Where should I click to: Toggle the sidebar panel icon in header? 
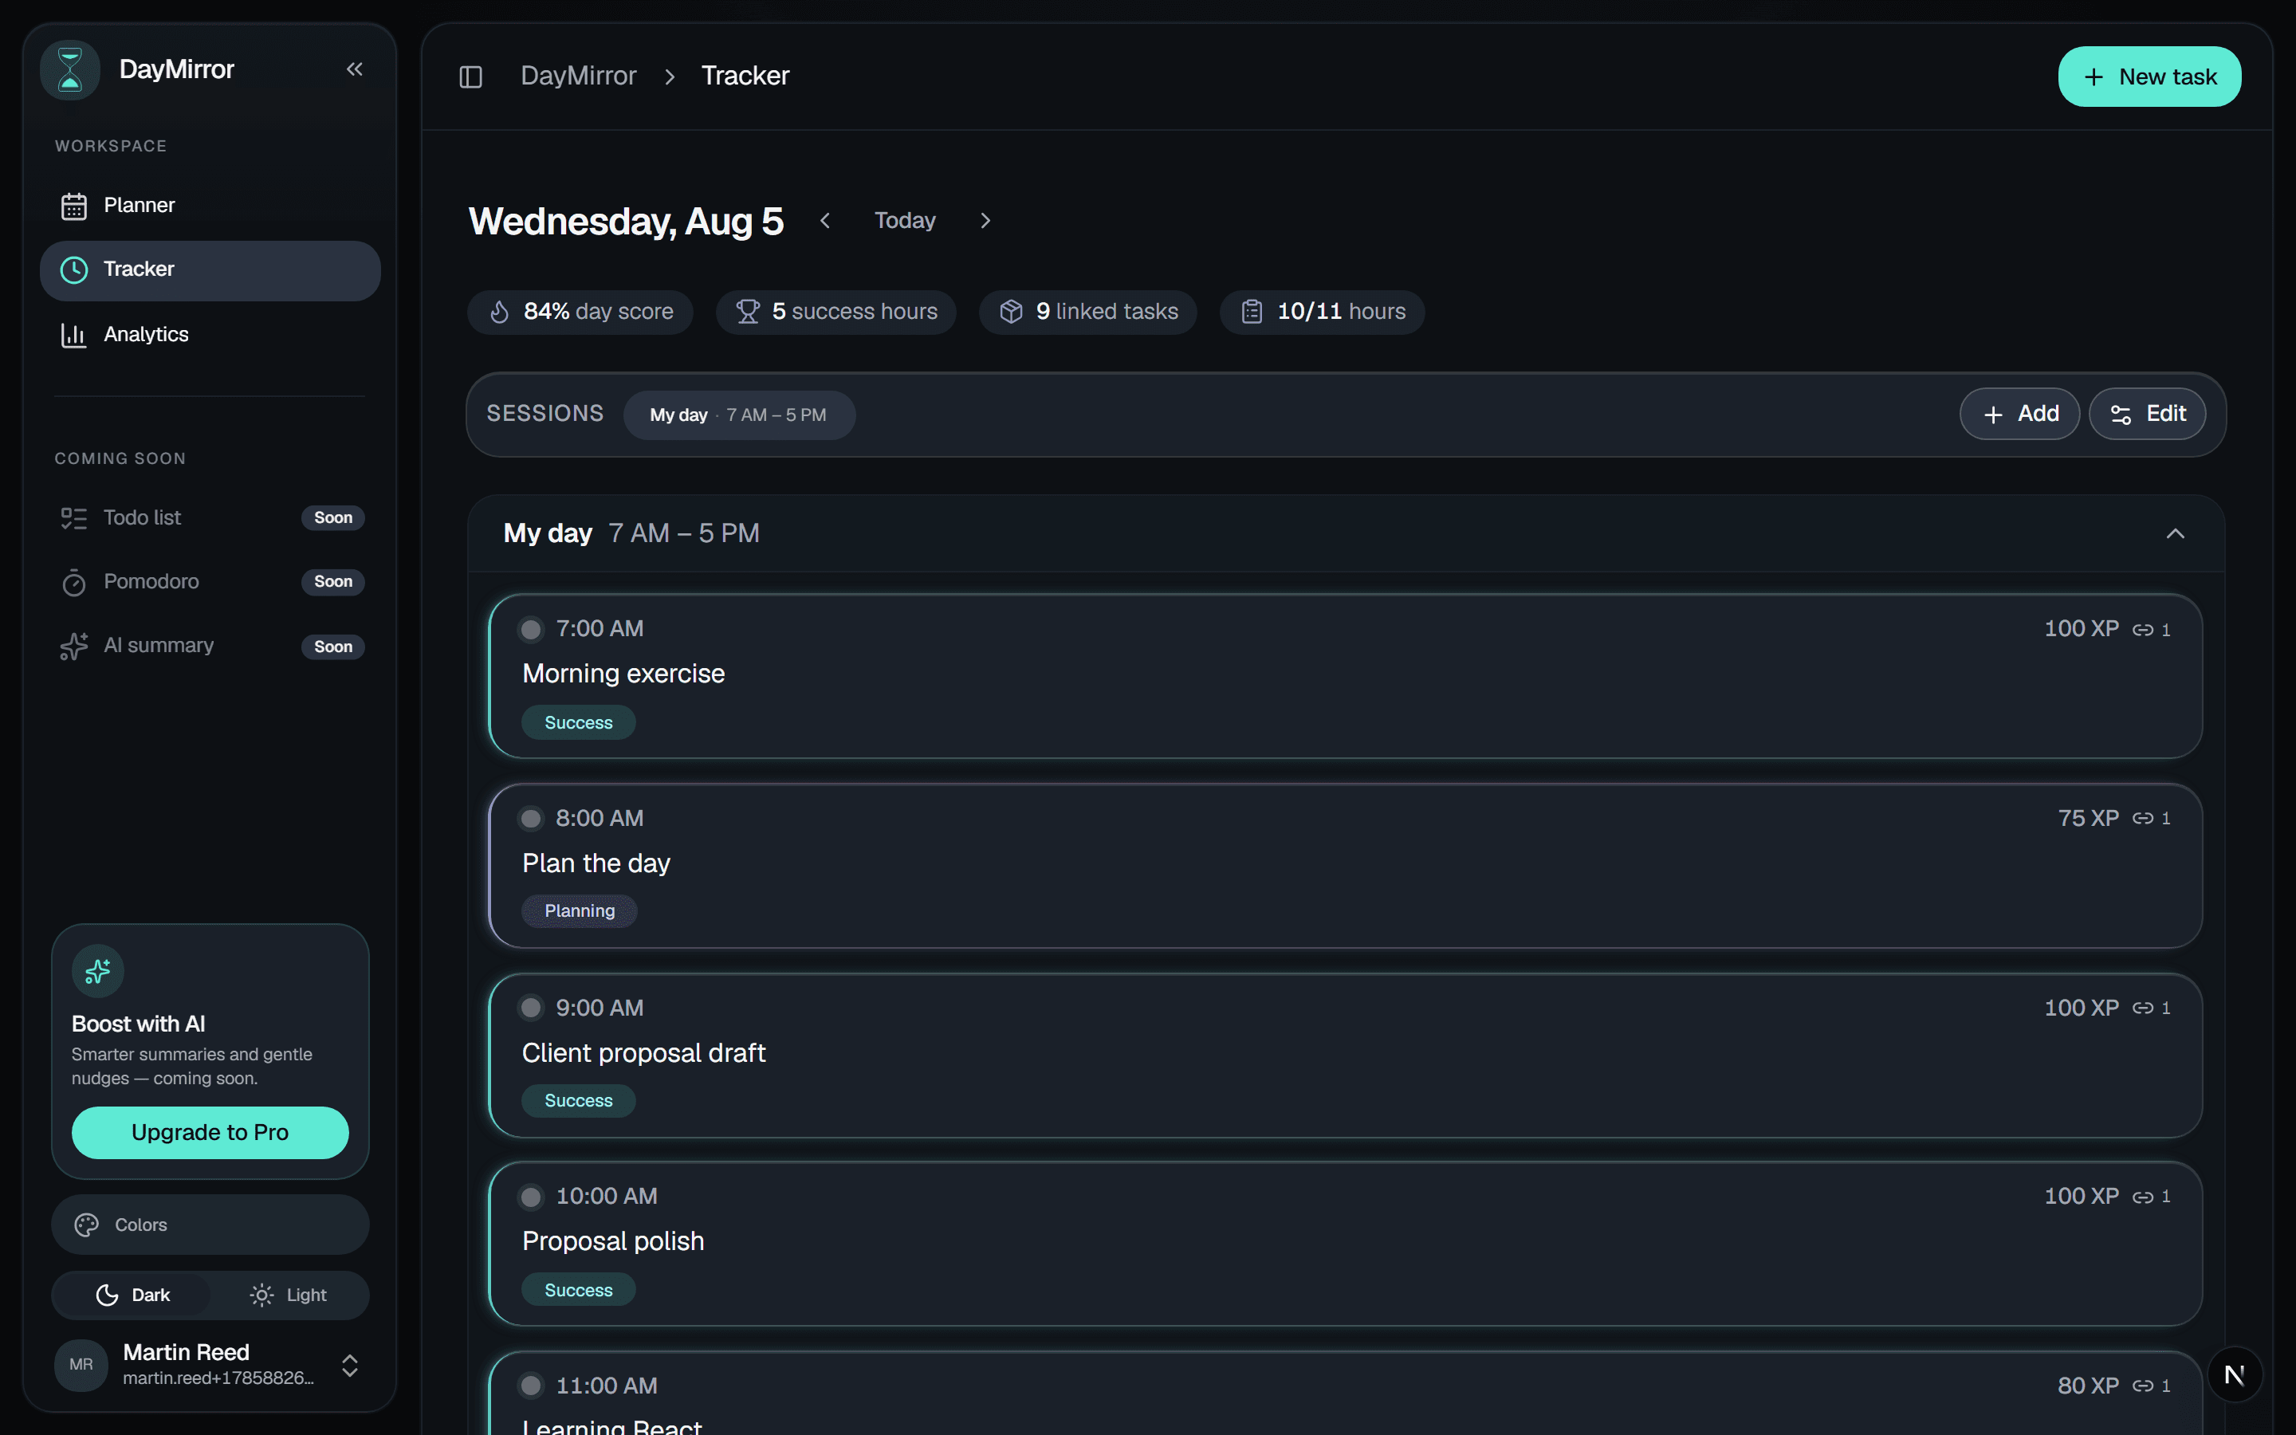pyautogui.click(x=470, y=76)
